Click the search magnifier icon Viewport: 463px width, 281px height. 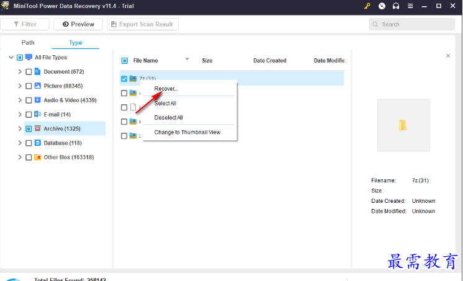(x=375, y=24)
